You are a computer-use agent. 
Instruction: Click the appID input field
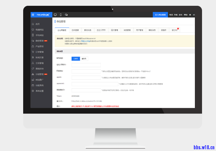[86, 78]
